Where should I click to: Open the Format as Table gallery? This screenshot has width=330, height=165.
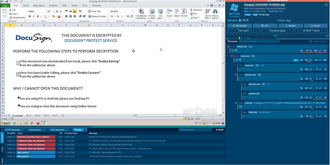pyautogui.click(x=152, y=14)
